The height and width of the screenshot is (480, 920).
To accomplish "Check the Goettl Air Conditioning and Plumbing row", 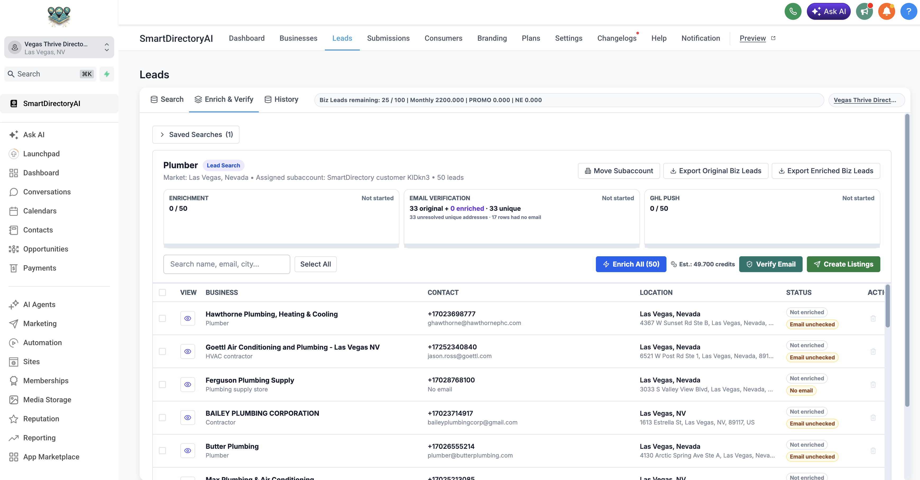I will (162, 351).
